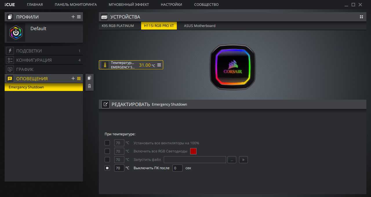Image resolution: width=371 pixels, height=197 pixels.
Task: Open notifications hamburger menu
Action: (x=79, y=79)
